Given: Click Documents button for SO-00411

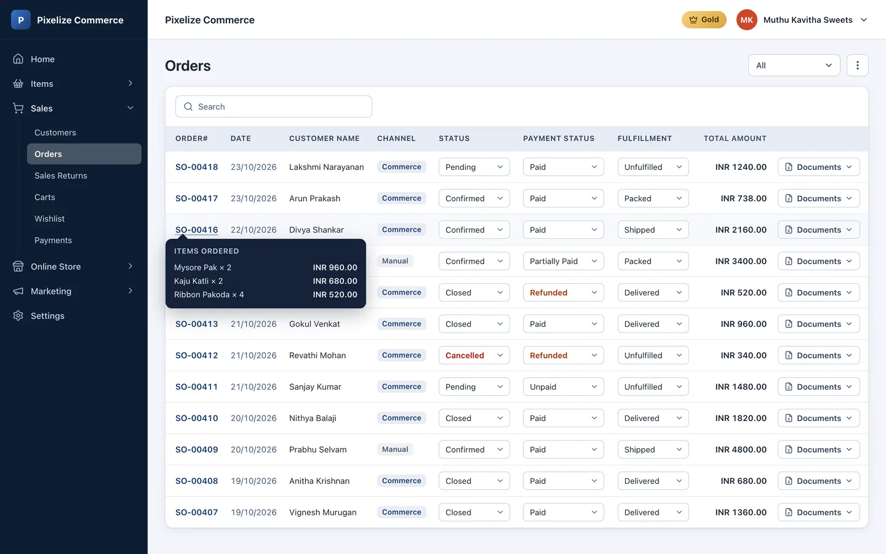Looking at the screenshot, I should (x=819, y=387).
